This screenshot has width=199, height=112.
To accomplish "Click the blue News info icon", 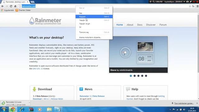I will click(x=81, y=89).
